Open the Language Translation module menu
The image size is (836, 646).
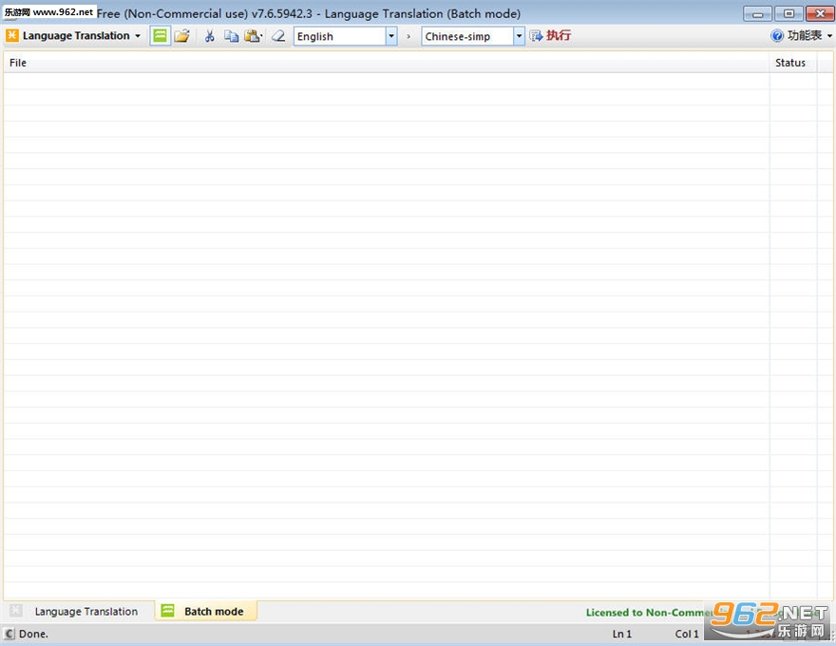[73, 36]
